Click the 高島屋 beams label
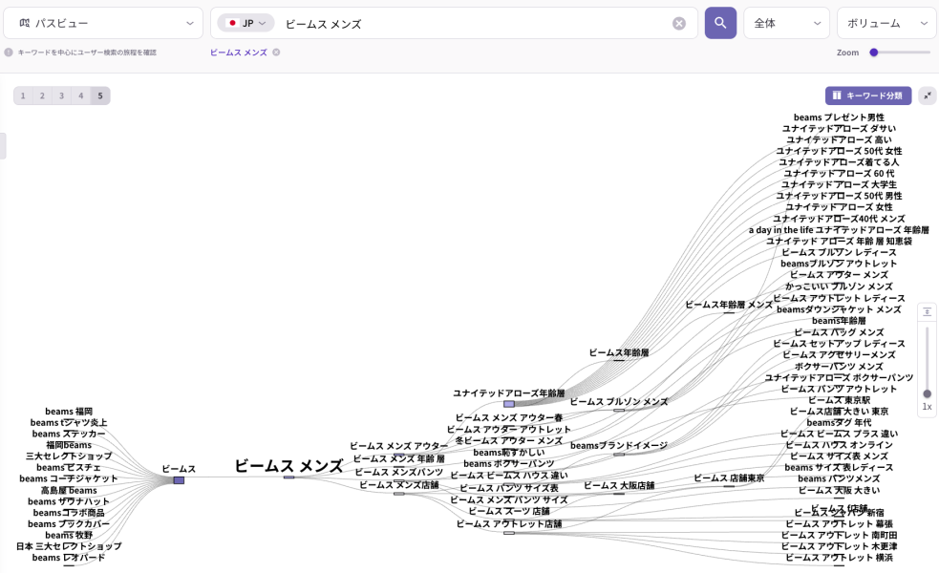The height and width of the screenshot is (573, 939). [x=69, y=490]
